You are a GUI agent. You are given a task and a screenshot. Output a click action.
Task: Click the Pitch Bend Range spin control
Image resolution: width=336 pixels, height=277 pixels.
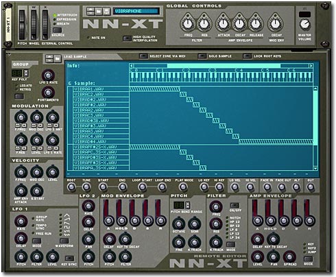[x=187, y=205]
